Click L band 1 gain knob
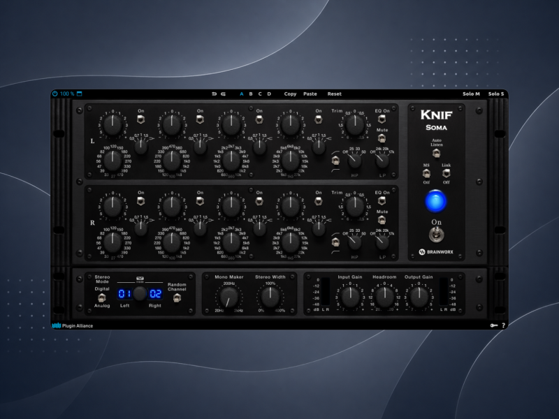559x419 pixels. pos(112,125)
